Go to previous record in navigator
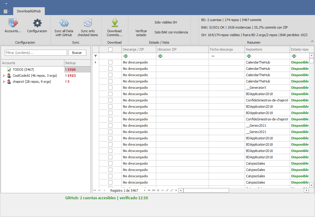The image size is (315, 217). click(x=104, y=190)
